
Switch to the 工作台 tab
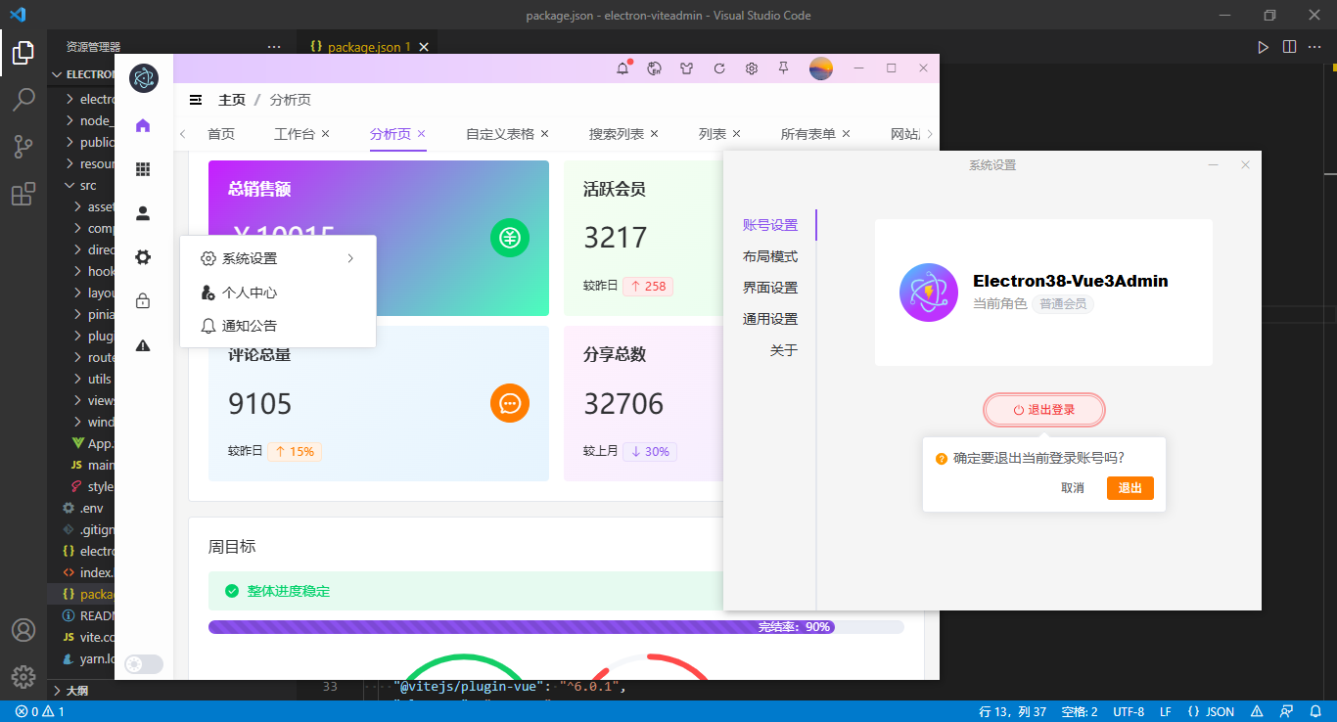click(x=295, y=133)
